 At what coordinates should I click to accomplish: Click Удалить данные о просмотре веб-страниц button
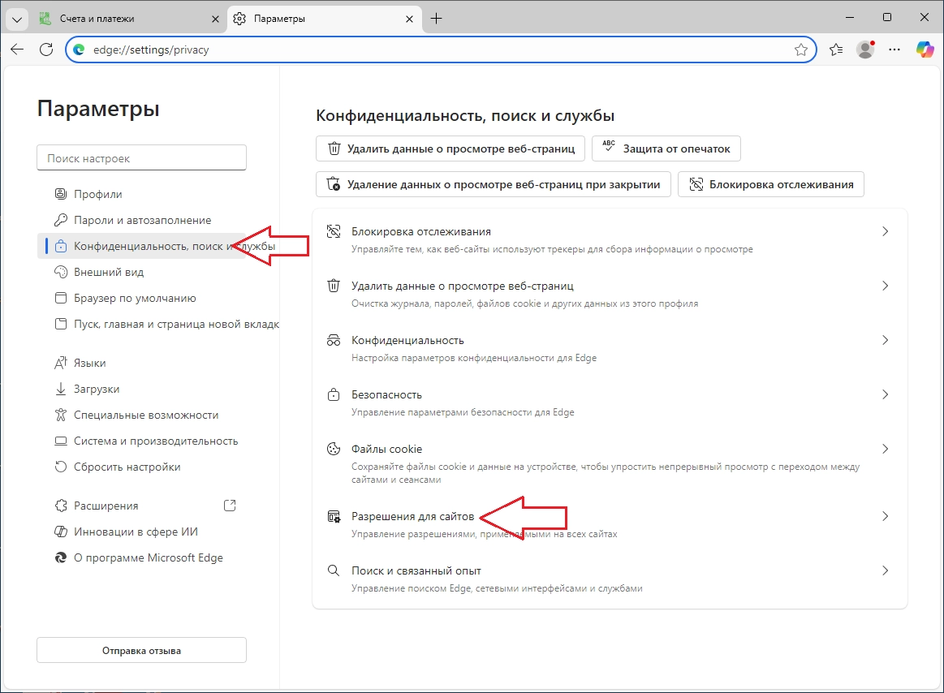click(x=450, y=148)
